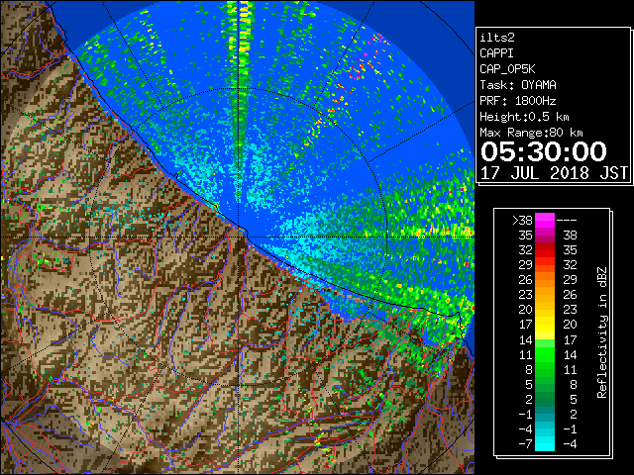Click the Reflectivity in dBZ axis label

[602, 332]
